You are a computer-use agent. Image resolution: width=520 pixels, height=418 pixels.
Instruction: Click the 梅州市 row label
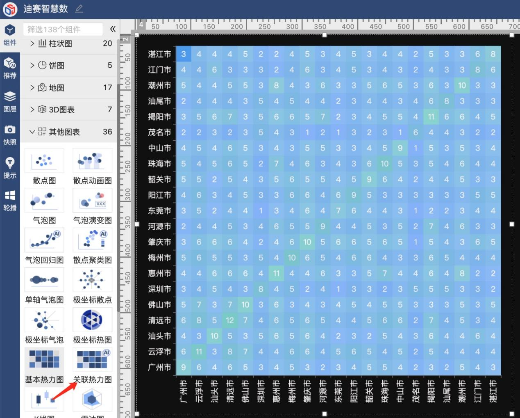click(x=159, y=258)
